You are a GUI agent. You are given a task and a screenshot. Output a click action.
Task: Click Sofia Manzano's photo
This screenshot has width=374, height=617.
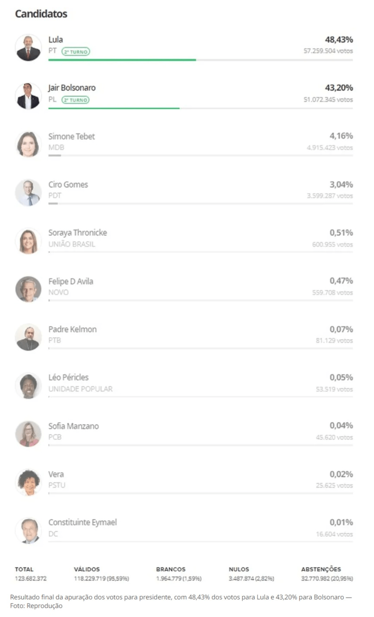29,434
